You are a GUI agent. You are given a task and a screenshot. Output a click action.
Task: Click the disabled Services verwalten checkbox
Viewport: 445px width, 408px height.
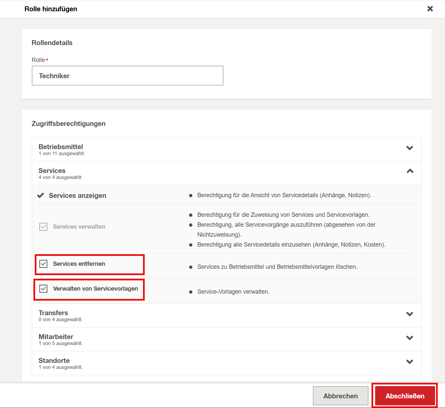click(x=43, y=227)
